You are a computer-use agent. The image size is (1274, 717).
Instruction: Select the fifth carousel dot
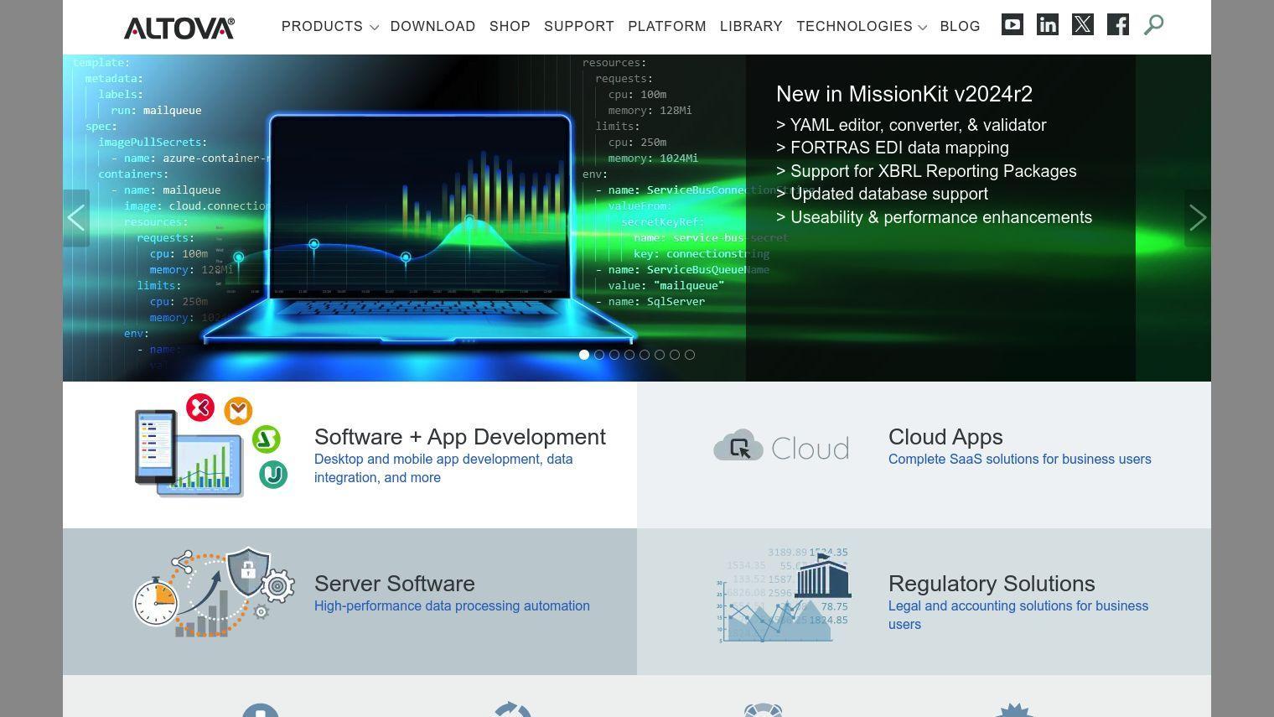[x=645, y=355]
